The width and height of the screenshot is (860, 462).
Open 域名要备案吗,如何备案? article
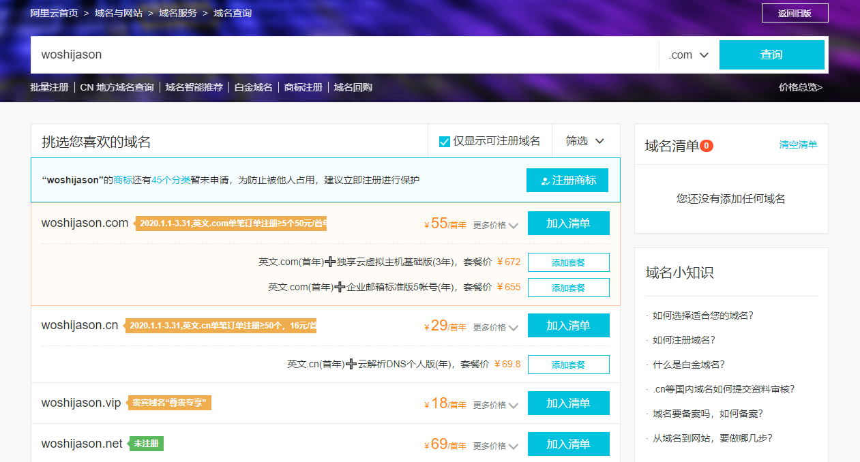tap(708, 414)
